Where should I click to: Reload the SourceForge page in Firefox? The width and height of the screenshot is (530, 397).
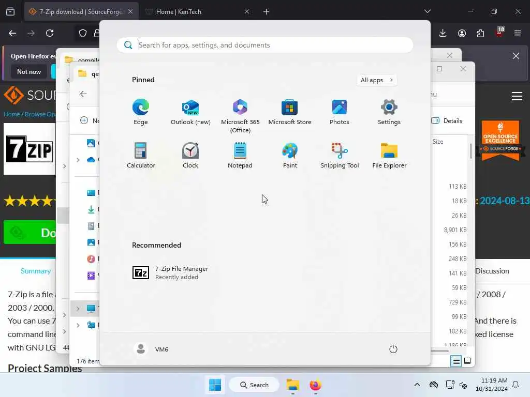[50, 33]
